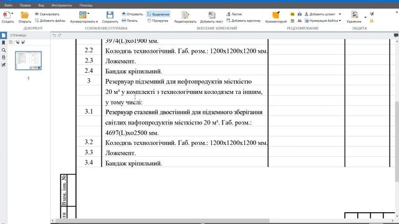Open the search sidebar panel
Image resolution: width=399 pixels, height=224 pixels.
(4, 50)
